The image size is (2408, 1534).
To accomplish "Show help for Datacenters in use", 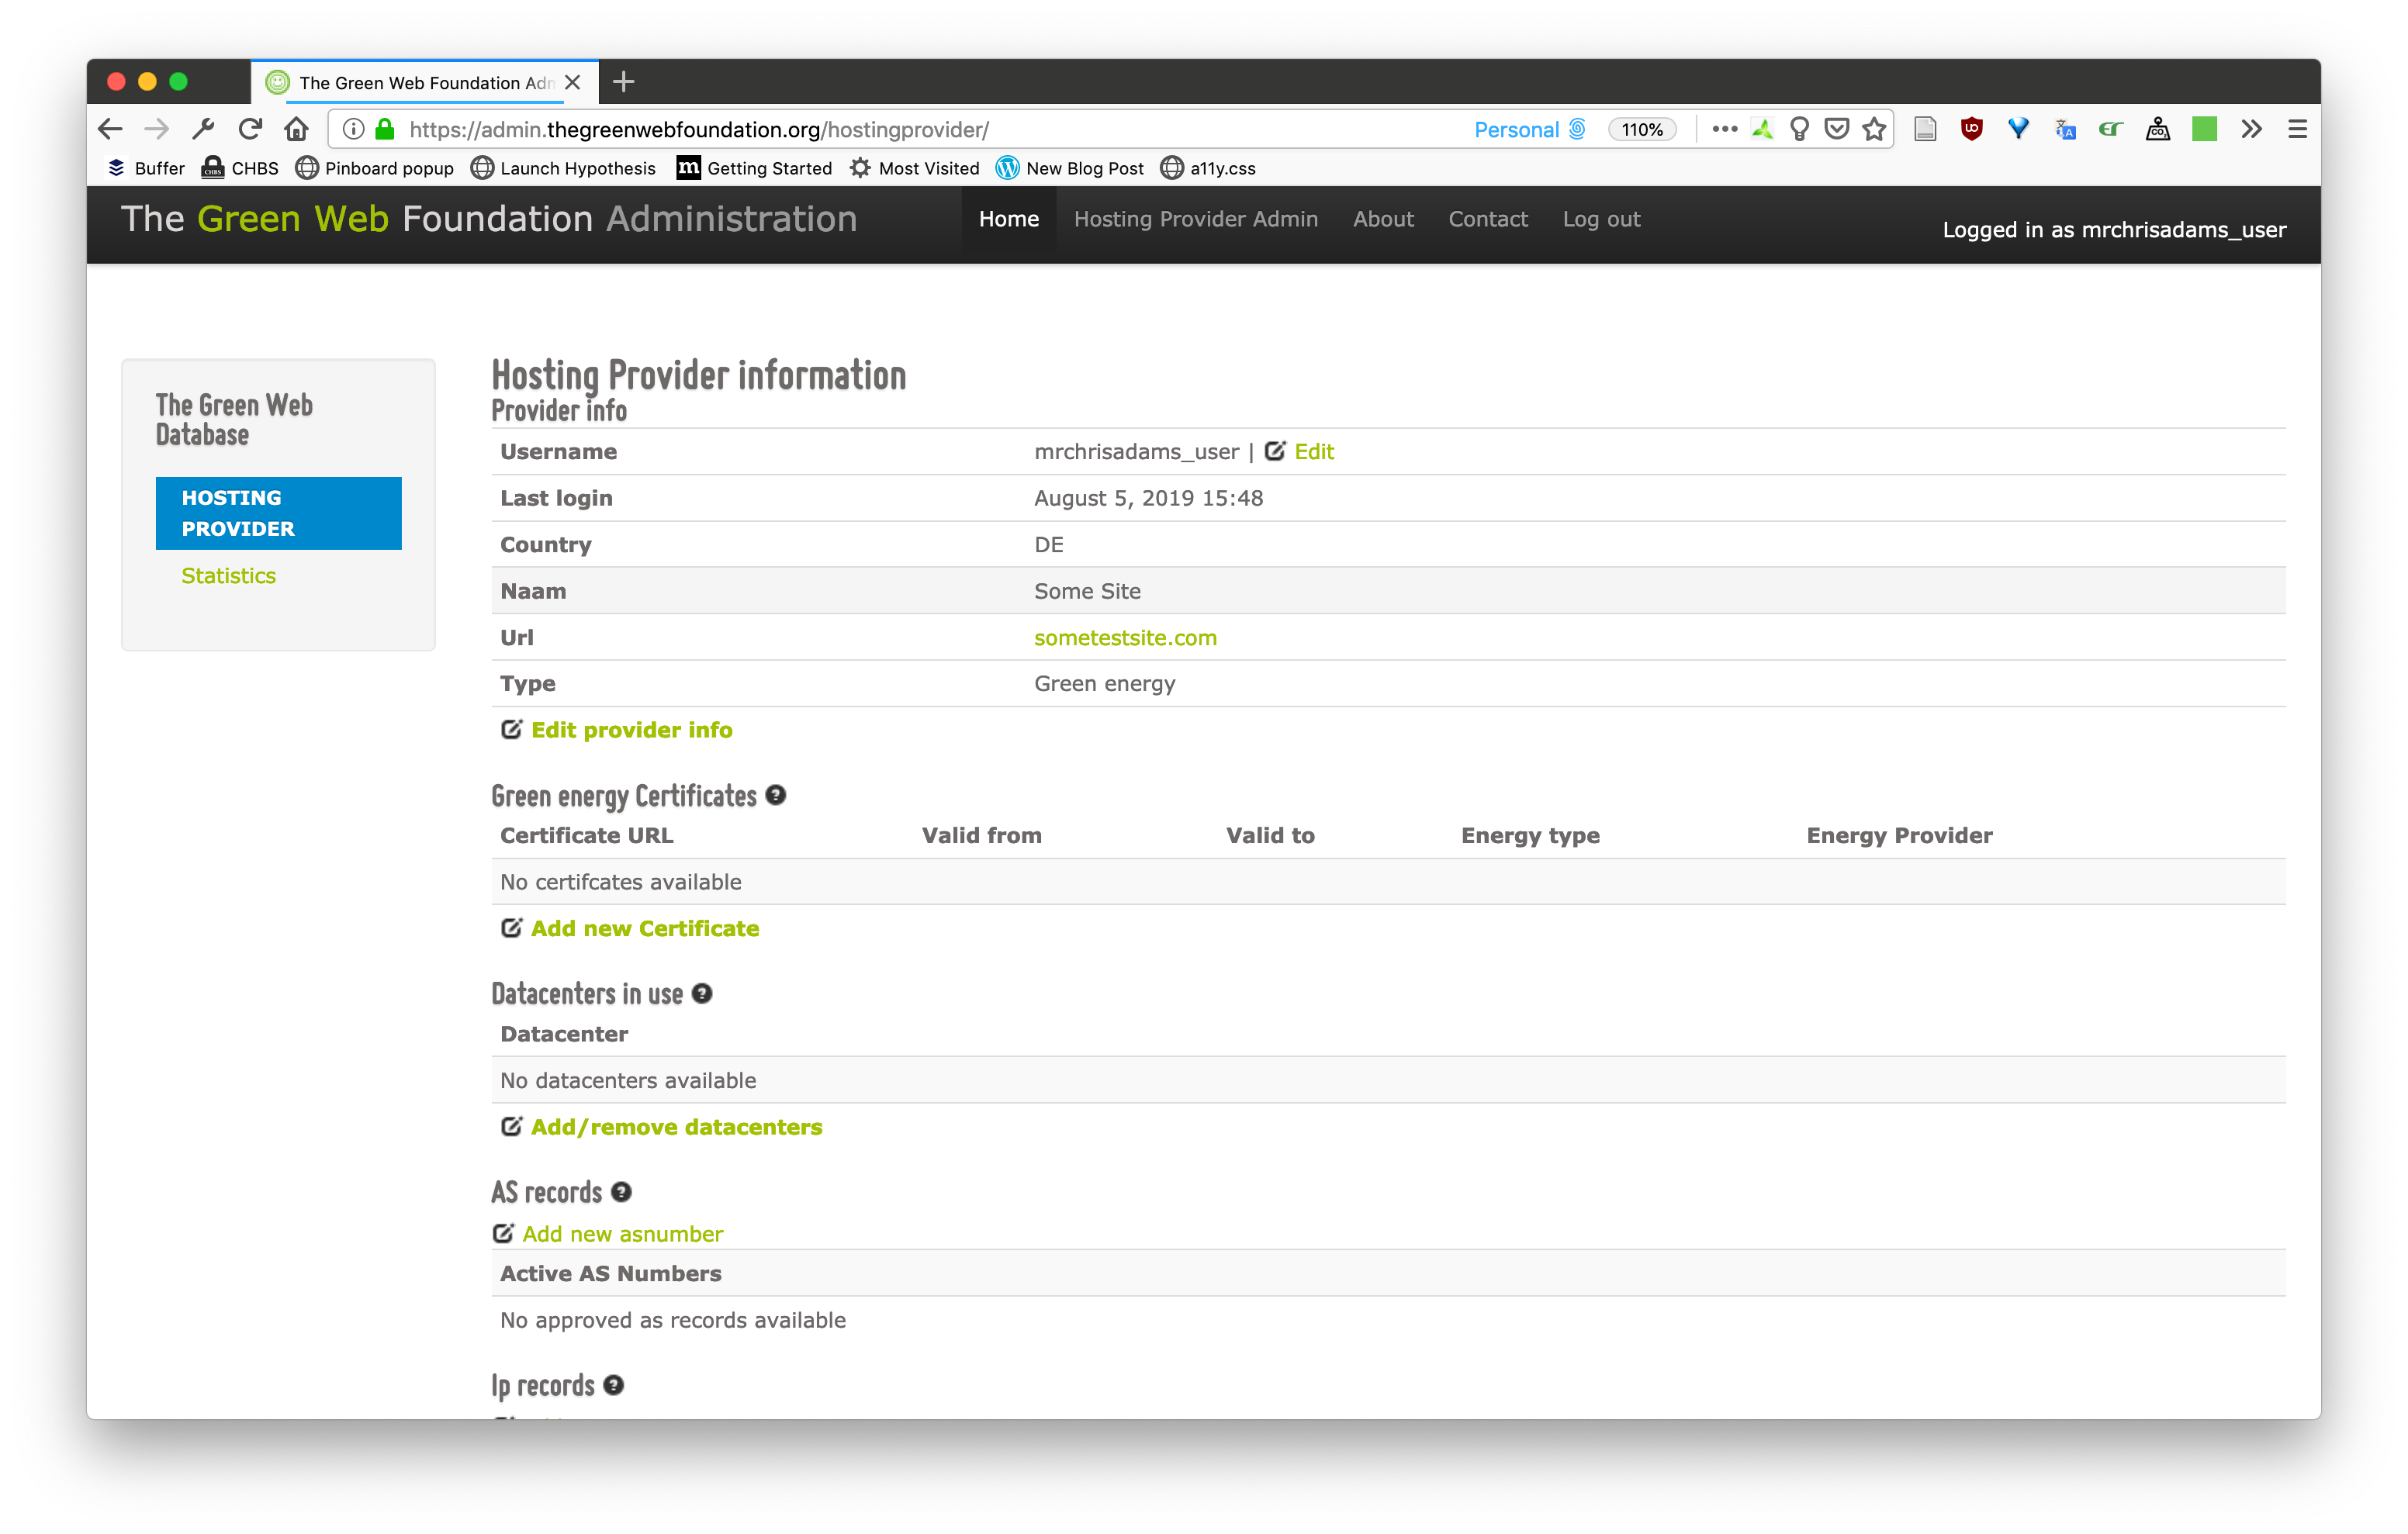I will click(x=702, y=993).
